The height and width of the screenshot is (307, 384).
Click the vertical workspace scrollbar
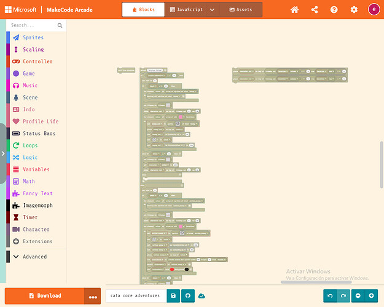pyautogui.click(x=382, y=165)
